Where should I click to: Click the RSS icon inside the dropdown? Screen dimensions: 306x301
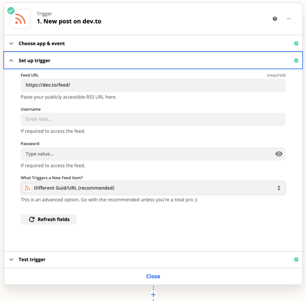[27, 188]
